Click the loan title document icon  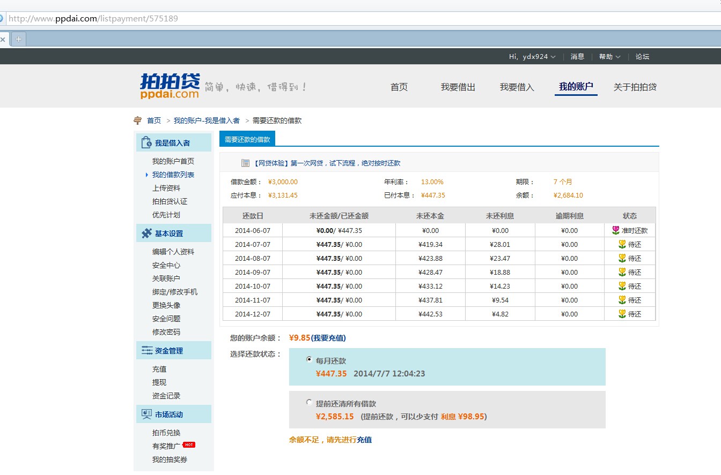pyautogui.click(x=245, y=163)
